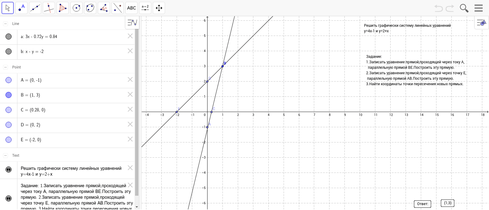489x210 pixels.
Task: Select equation b: x - y = -2
Action: pos(32,51)
